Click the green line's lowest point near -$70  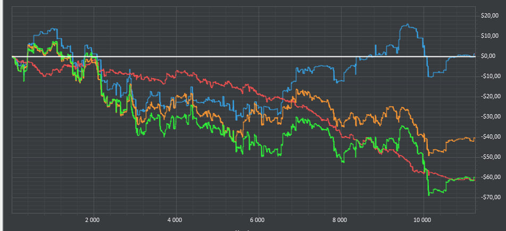429,195
